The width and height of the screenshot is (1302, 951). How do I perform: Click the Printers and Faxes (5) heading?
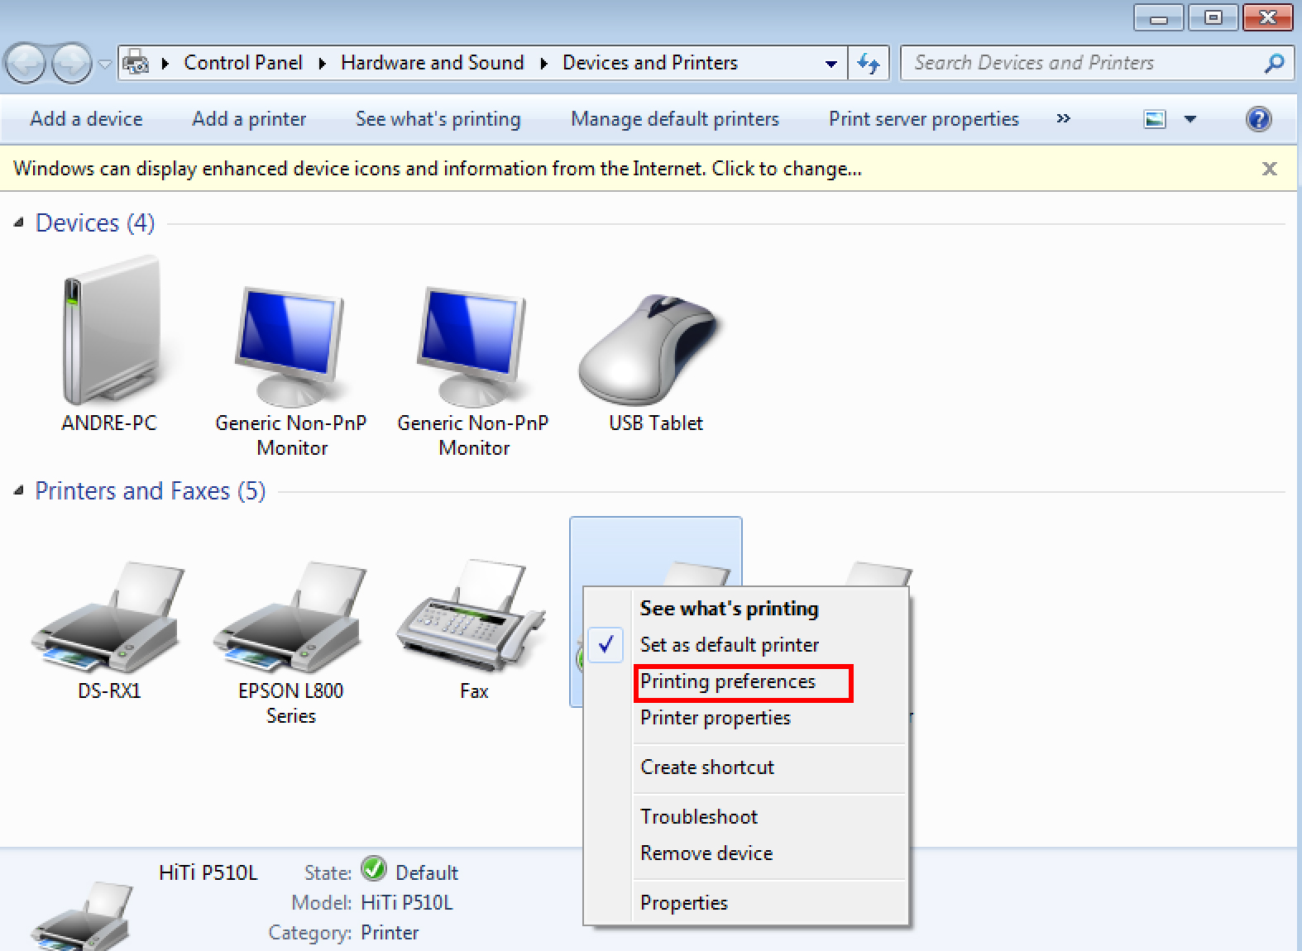[150, 490]
